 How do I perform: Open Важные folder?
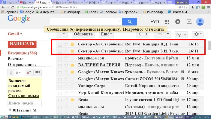(16, 59)
